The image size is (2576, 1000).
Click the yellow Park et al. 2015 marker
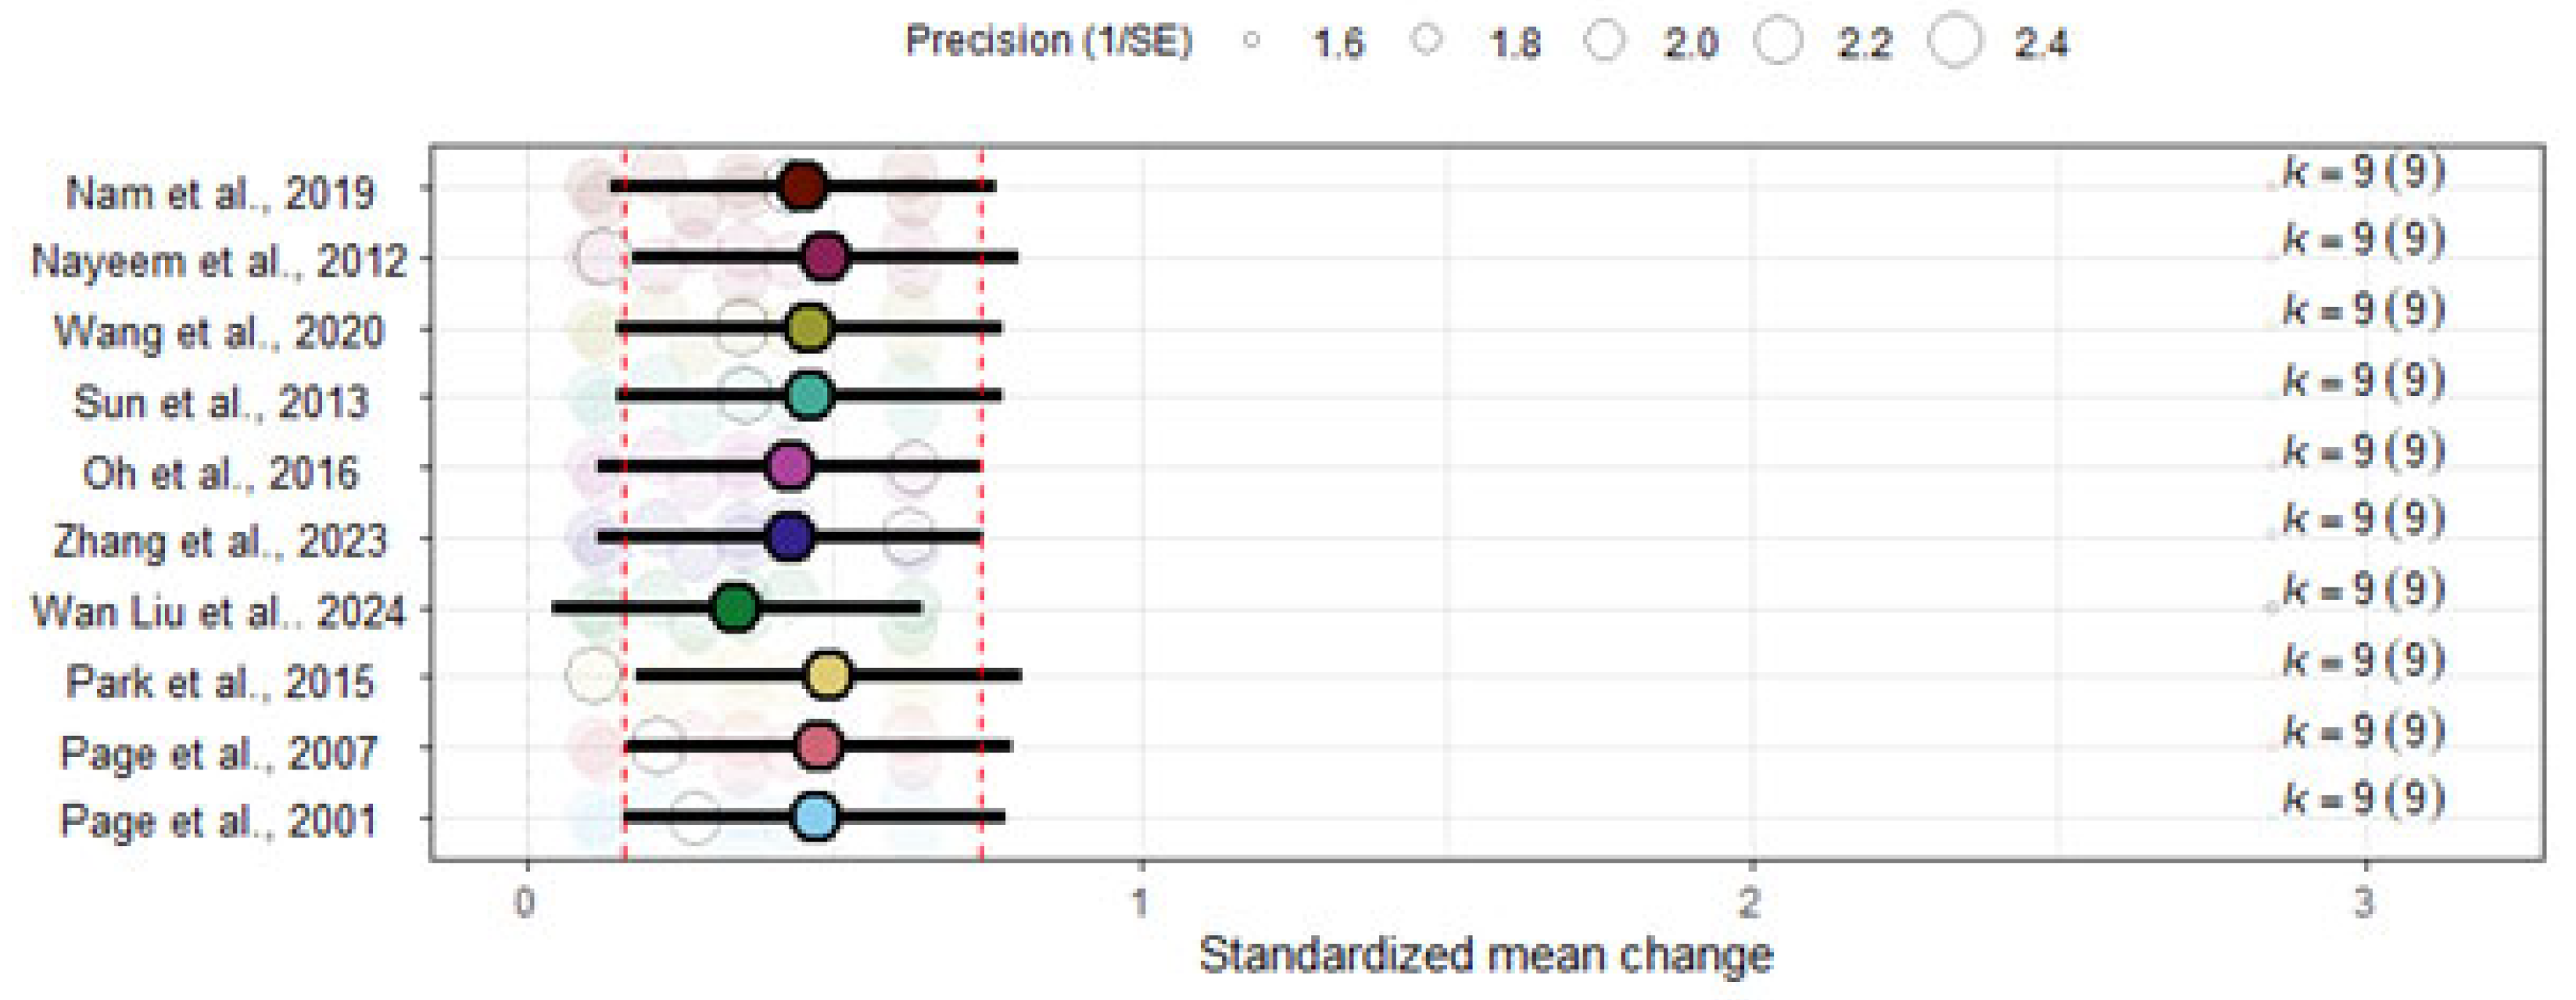click(828, 677)
